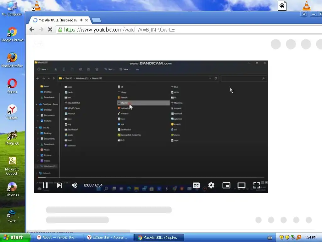Go forward in Chrome
The image size is (322, 242).
pyautogui.click(x=41, y=29)
